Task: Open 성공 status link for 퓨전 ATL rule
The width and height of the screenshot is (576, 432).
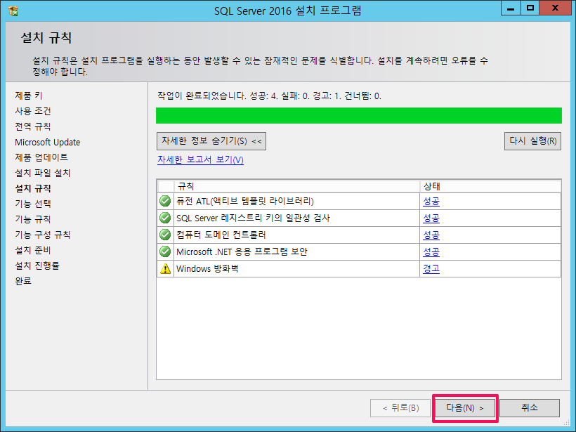Action: (431, 202)
